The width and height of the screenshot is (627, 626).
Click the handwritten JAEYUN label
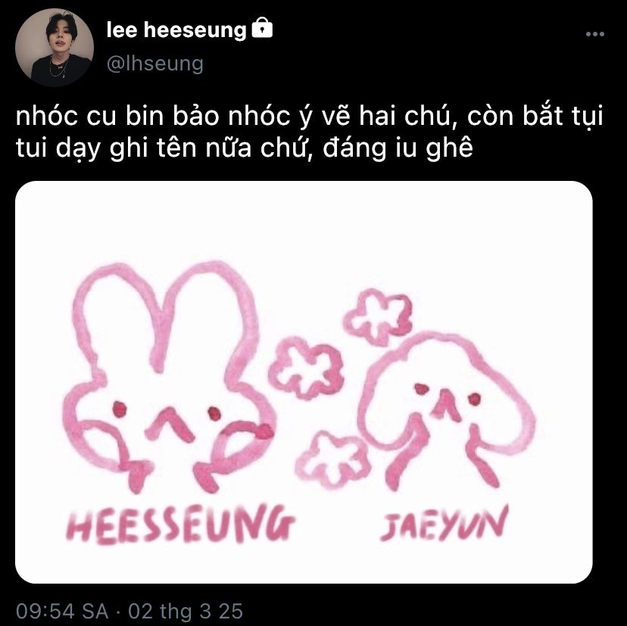(x=444, y=524)
